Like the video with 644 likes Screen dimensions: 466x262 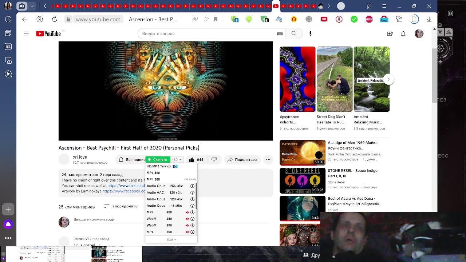(x=196, y=159)
